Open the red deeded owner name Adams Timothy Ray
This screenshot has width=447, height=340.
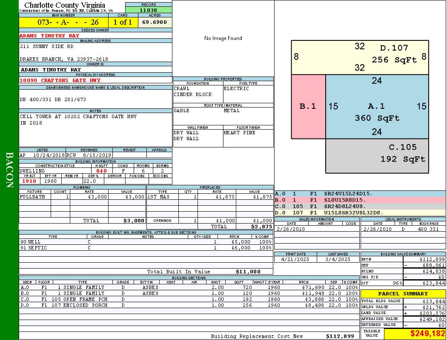[x=49, y=36]
